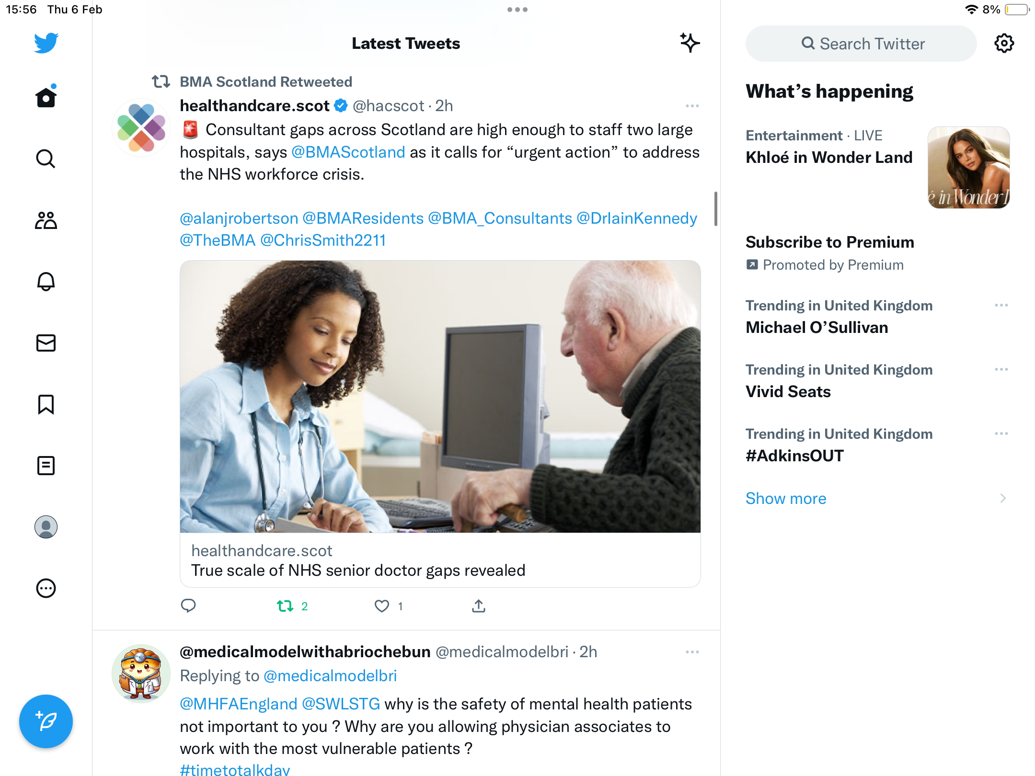This screenshot has width=1035, height=776.
Task: Open options for Michael O'Sullivan trend
Action: click(x=1001, y=305)
